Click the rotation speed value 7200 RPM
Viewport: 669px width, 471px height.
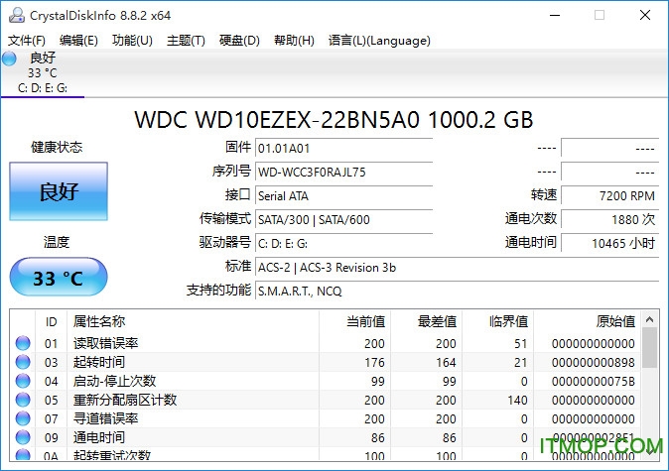click(x=610, y=196)
